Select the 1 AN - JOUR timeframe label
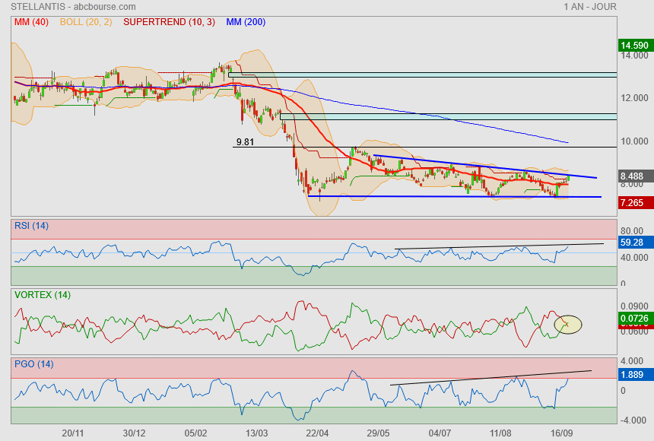This screenshot has height=441, width=654. click(x=590, y=7)
